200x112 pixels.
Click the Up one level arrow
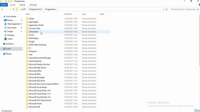[13, 9]
